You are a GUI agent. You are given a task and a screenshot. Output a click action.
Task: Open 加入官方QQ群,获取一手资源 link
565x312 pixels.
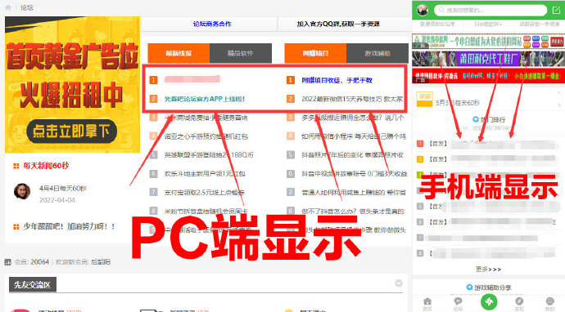(338, 24)
